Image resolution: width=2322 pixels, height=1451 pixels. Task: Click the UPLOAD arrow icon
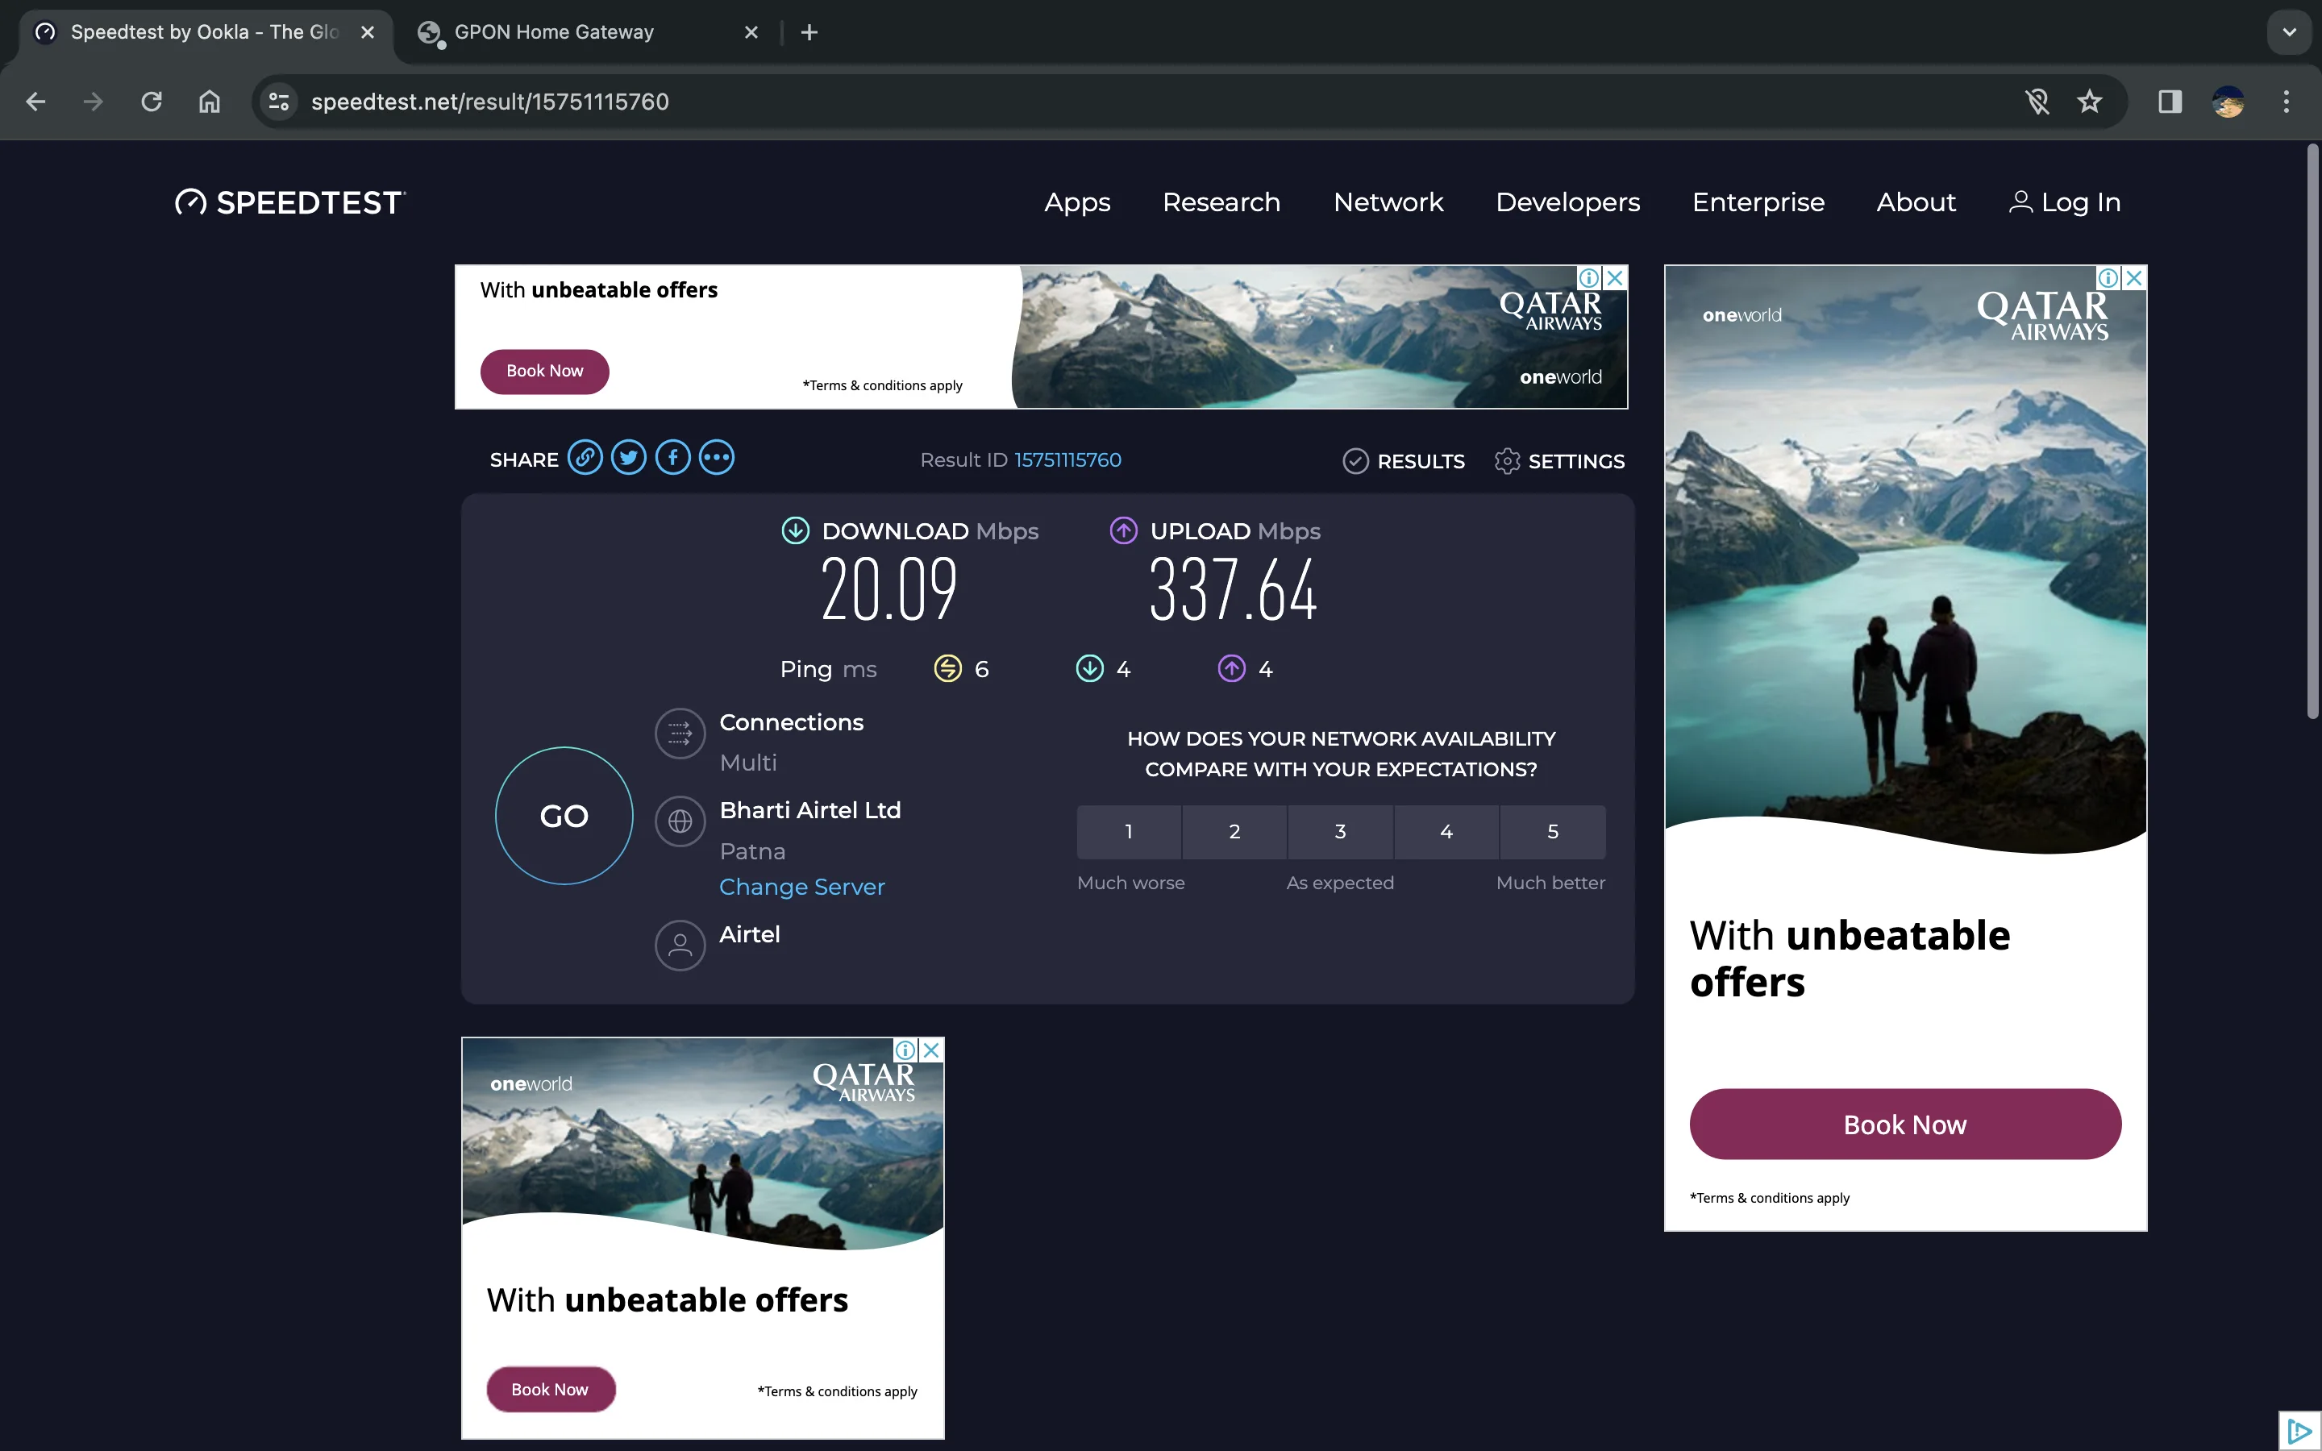tap(1124, 530)
